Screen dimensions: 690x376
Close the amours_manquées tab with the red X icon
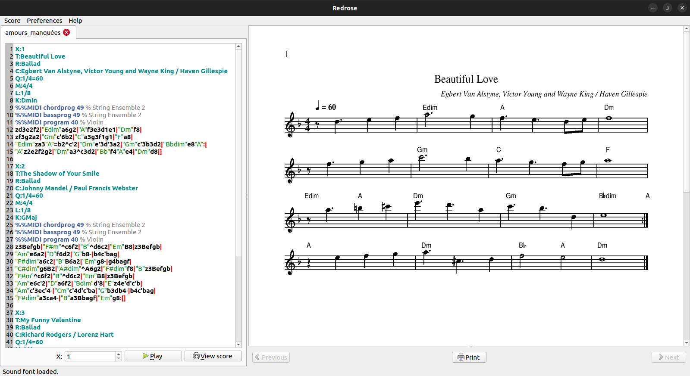point(66,32)
